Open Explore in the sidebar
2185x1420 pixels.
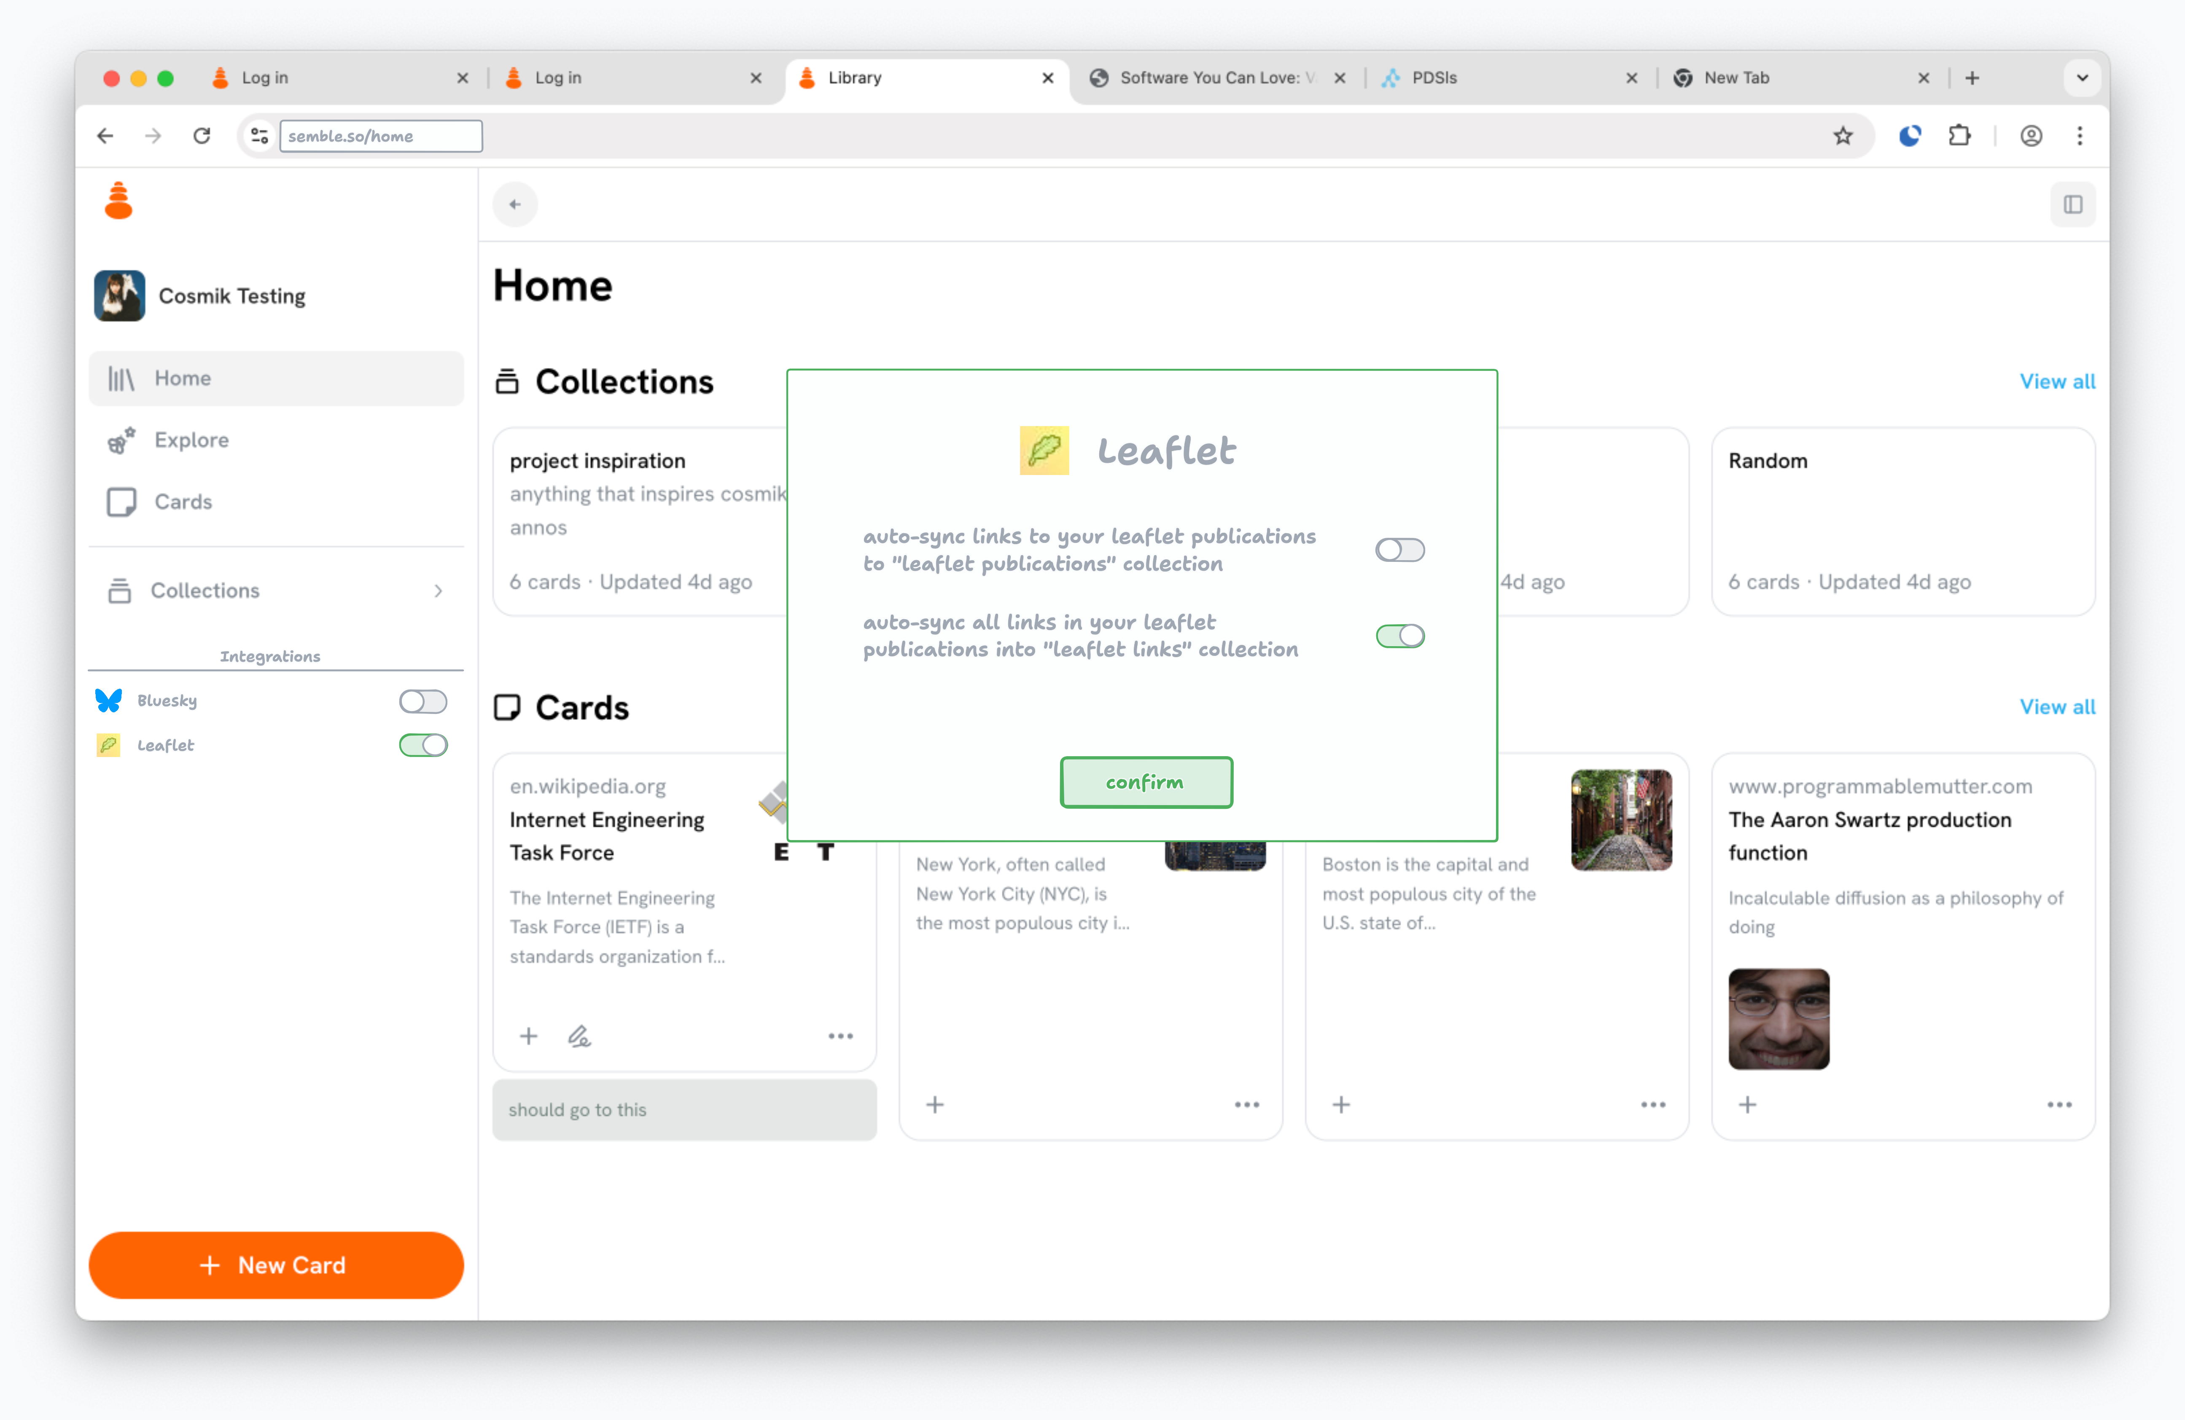(x=191, y=440)
